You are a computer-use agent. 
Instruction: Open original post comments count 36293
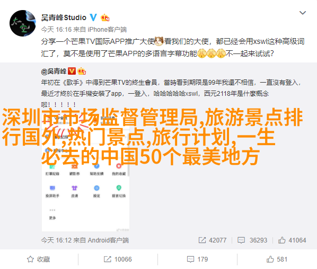[252, 240]
